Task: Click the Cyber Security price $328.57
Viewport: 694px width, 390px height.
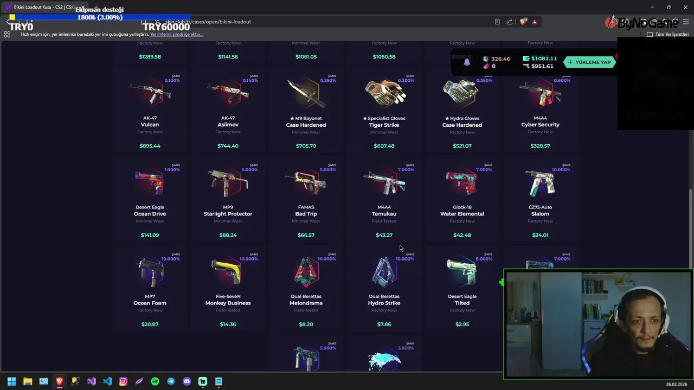Action: click(541, 146)
